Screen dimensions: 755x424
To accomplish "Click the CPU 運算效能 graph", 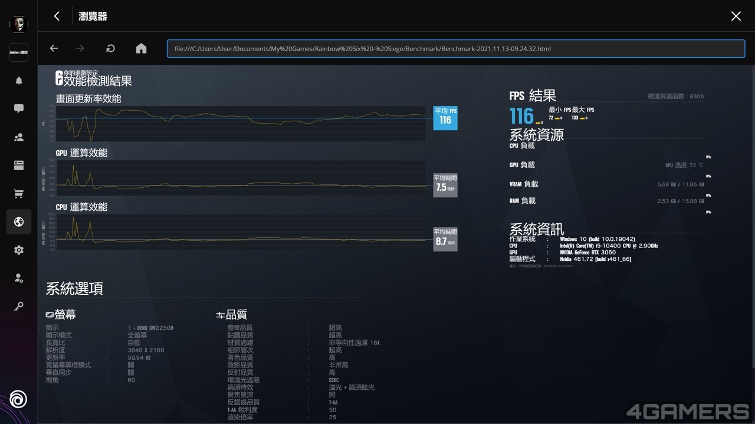I will (x=240, y=232).
